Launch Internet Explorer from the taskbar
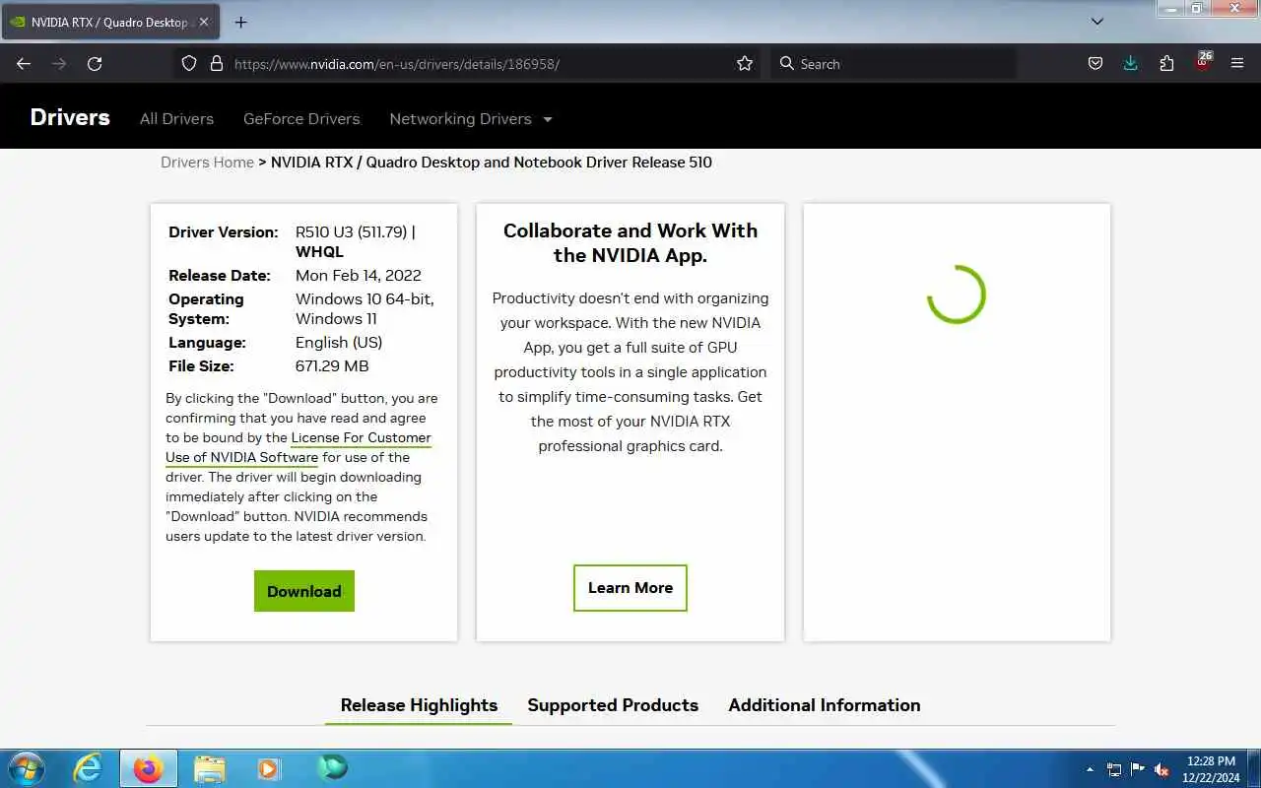This screenshot has height=788, width=1261. tap(88, 768)
